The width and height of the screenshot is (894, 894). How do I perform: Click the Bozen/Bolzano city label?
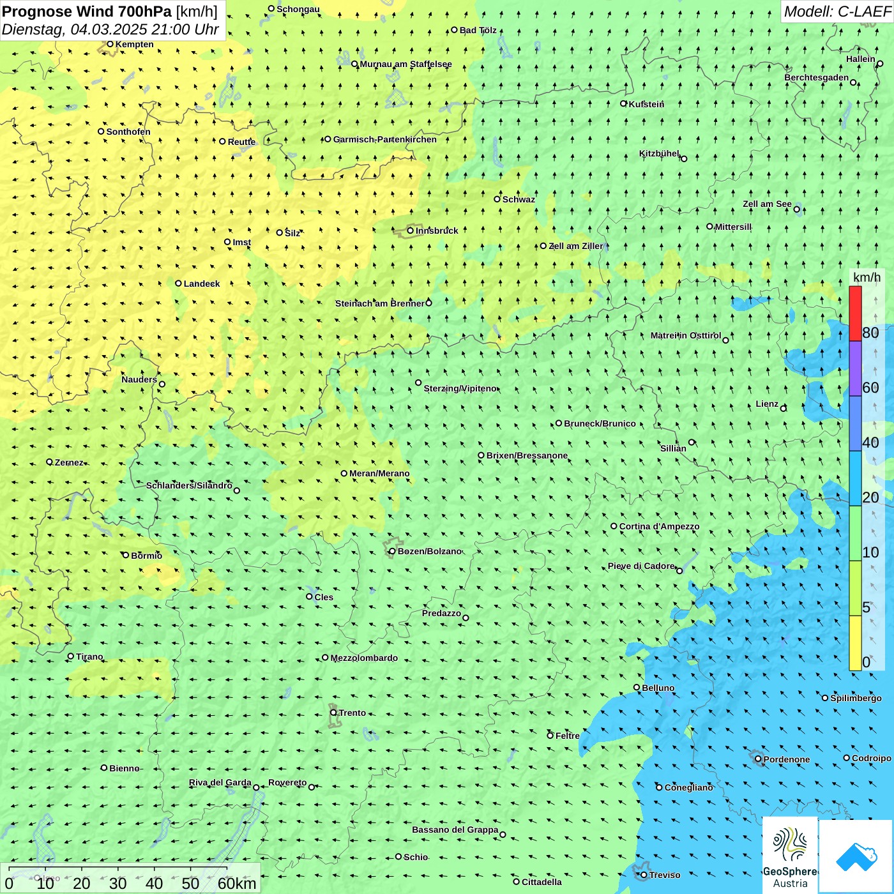coord(429,551)
